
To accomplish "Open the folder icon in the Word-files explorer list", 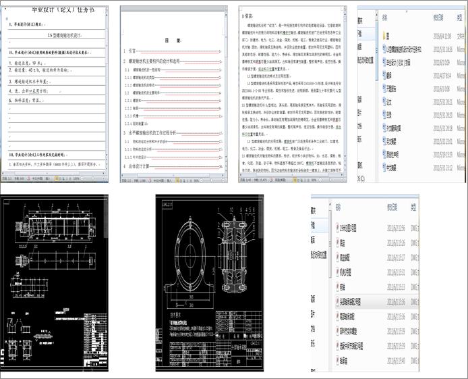I will (386, 36).
